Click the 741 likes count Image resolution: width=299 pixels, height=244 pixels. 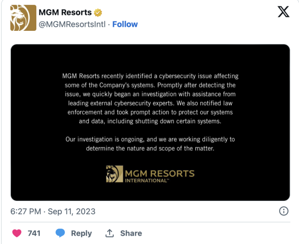point(34,234)
